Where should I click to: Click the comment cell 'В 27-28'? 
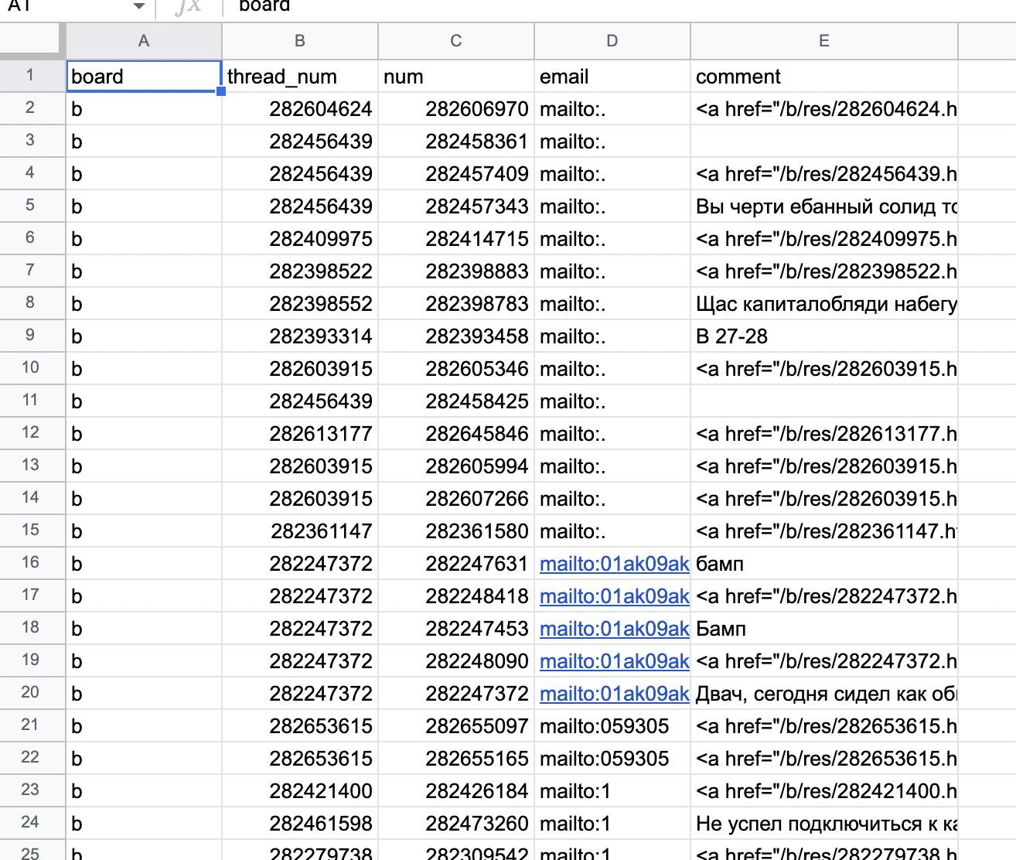pyautogui.click(x=824, y=336)
